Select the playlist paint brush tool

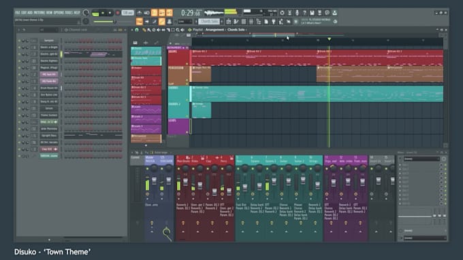(149, 30)
